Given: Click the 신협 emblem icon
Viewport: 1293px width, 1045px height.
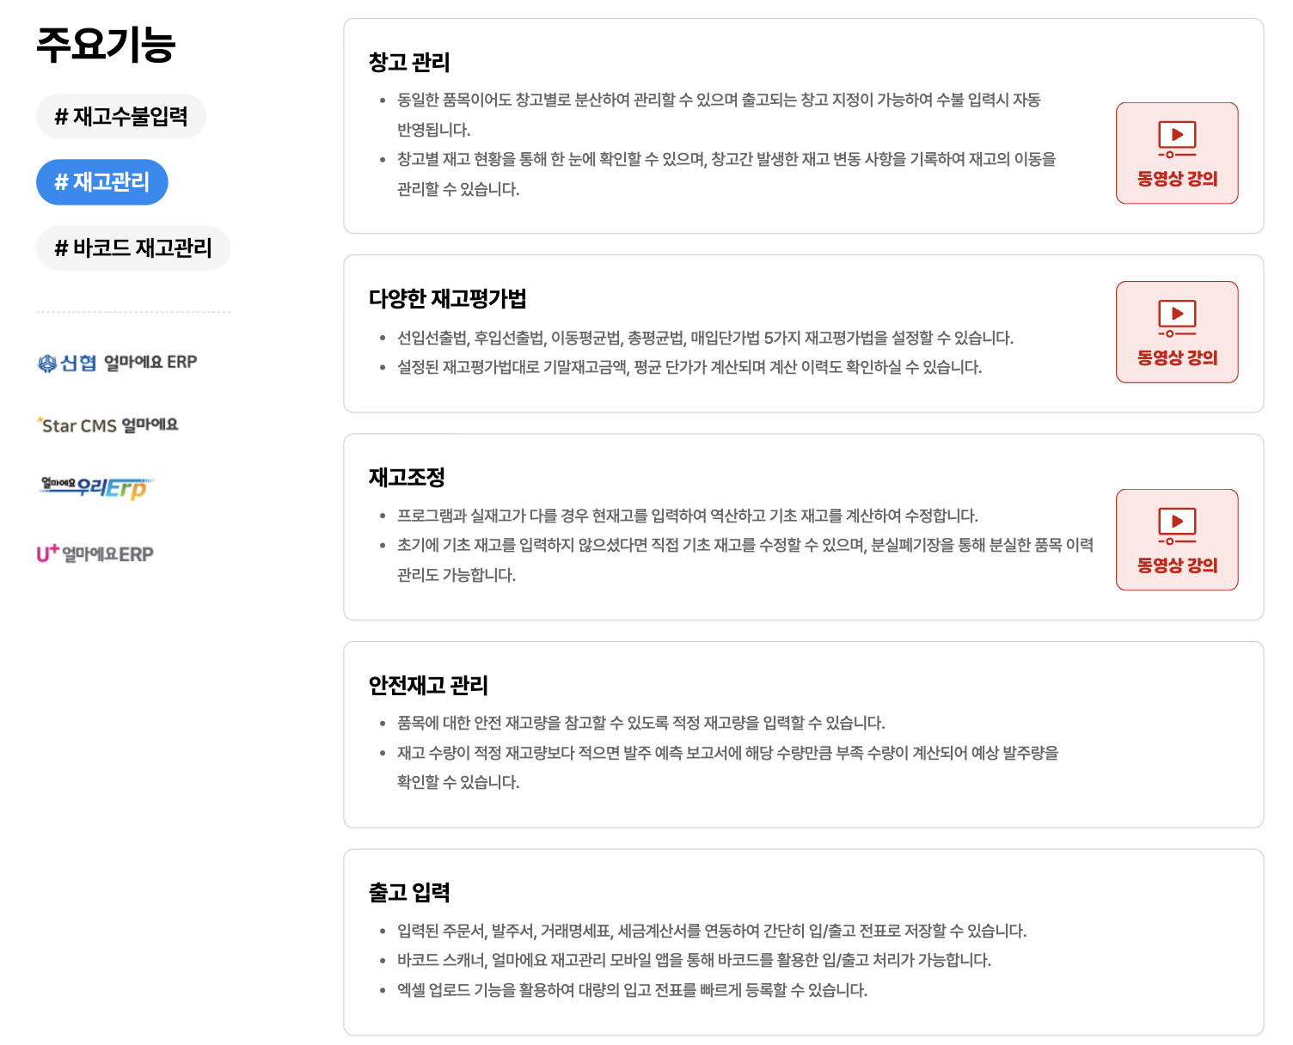Looking at the screenshot, I should [47, 362].
